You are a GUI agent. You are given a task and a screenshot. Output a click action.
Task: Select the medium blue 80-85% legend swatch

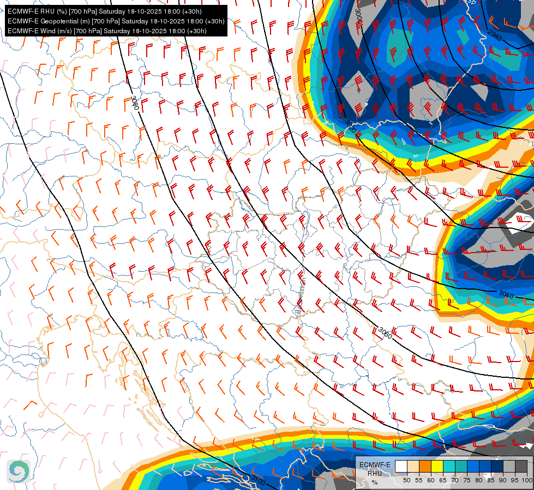point(485,466)
